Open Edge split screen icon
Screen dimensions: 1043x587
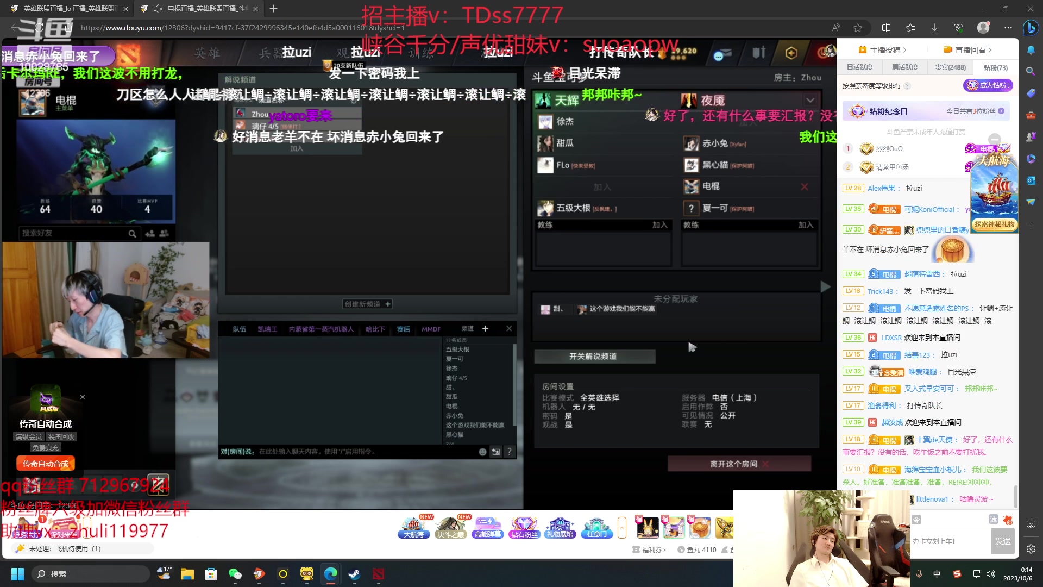coord(886,28)
